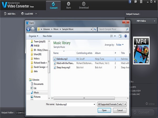Screen dimensions: 158x118
Task: Open the Arrange by Folder dropdown
Action: [120, 45]
